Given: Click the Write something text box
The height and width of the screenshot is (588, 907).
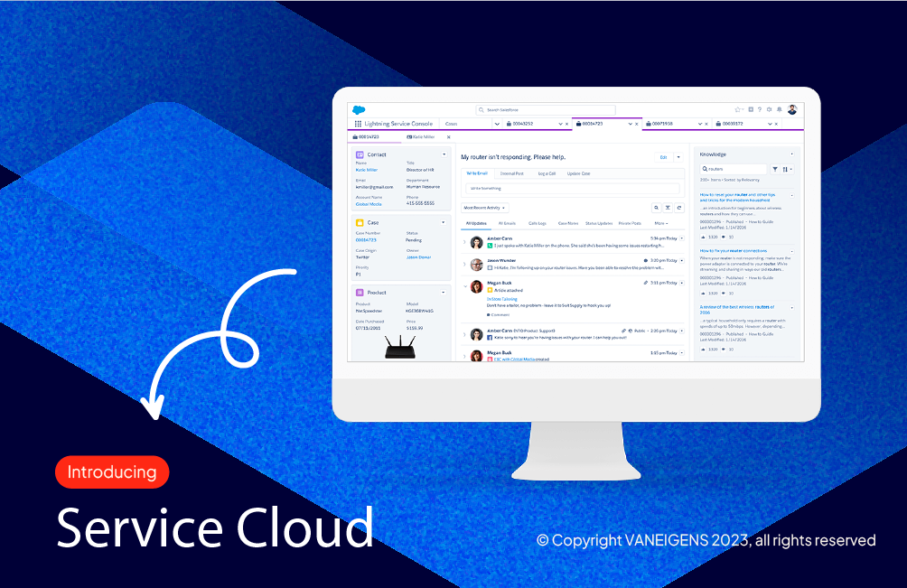Looking at the screenshot, I should (x=573, y=189).
